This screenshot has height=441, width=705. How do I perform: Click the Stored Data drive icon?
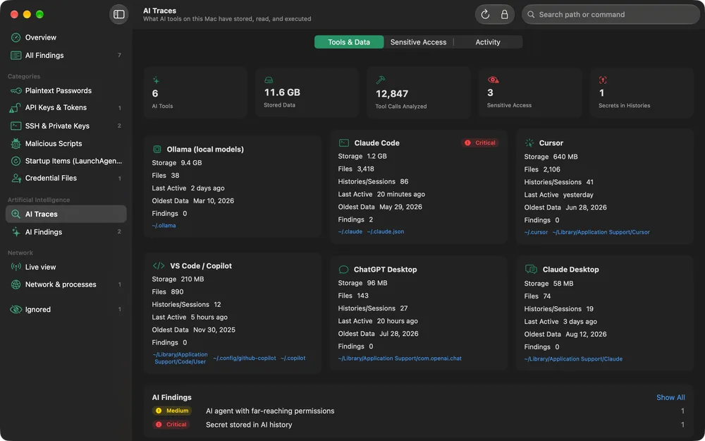tap(269, 80)
